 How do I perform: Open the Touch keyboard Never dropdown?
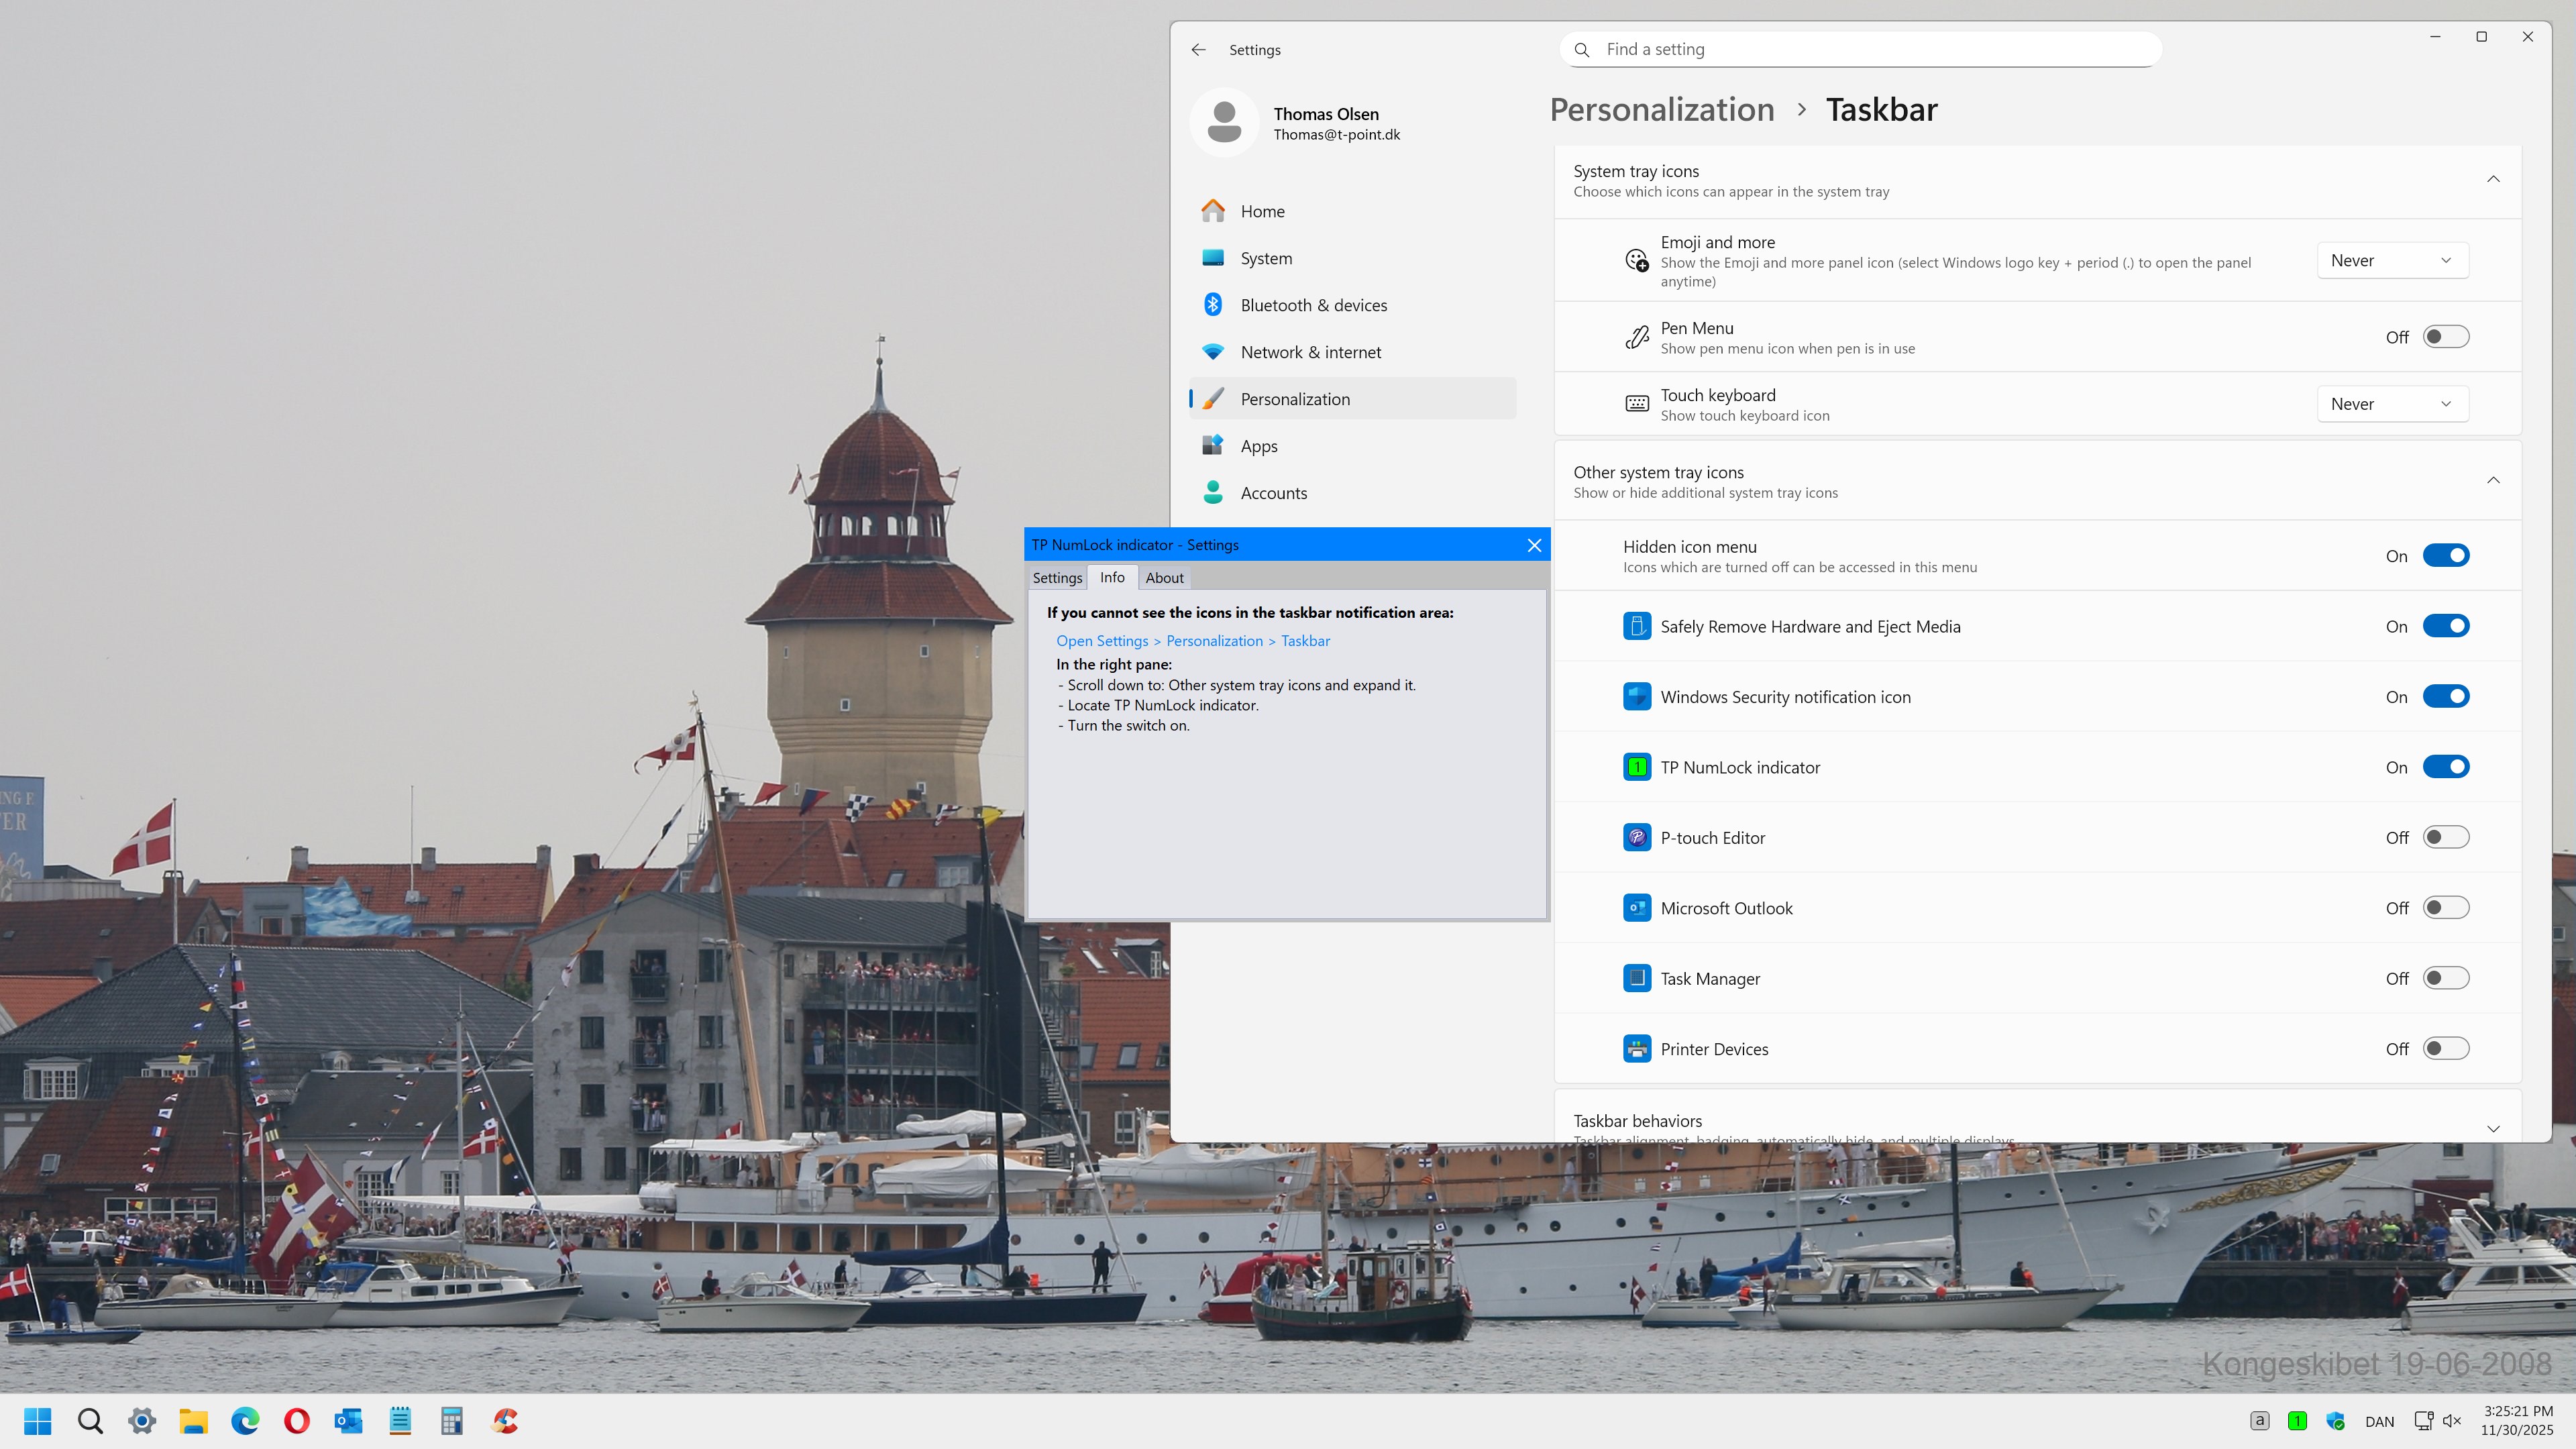point(2391,404)
